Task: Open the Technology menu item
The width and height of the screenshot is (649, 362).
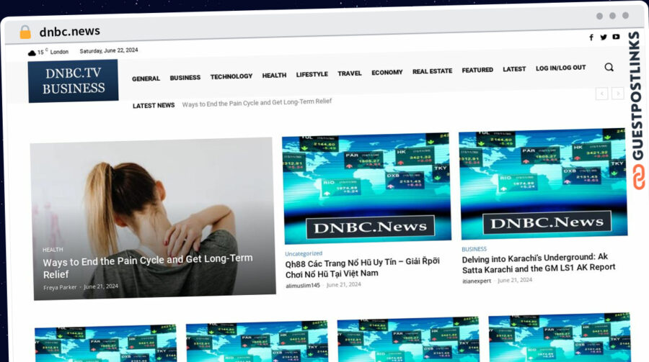Action: point(231,76)
